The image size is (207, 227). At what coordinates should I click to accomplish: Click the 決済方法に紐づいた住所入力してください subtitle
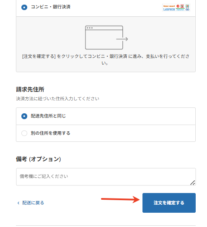(57, 99)
